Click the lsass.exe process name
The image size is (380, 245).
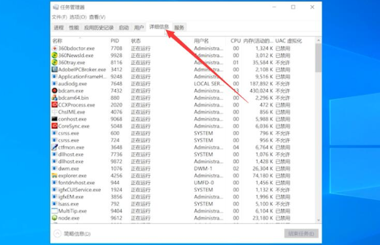68,204
